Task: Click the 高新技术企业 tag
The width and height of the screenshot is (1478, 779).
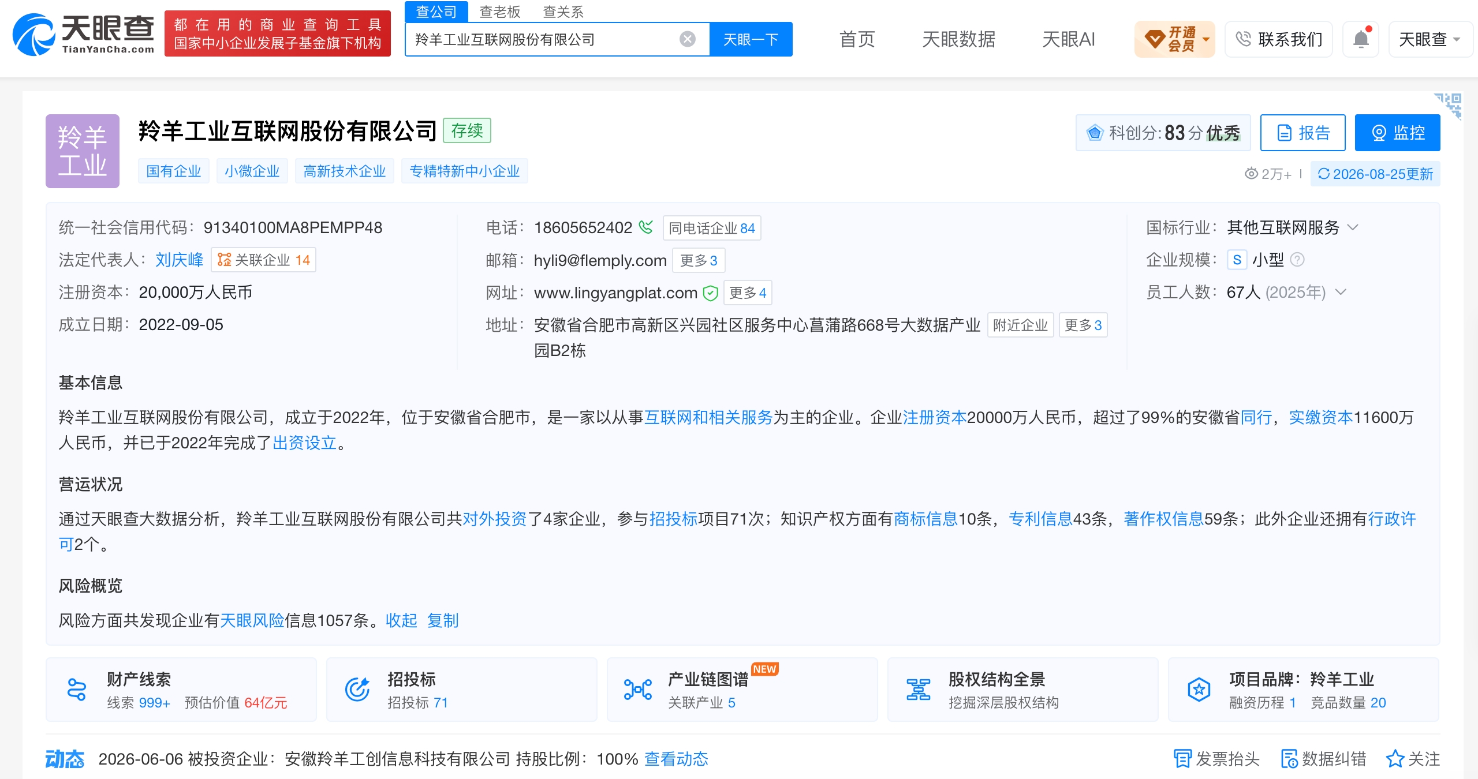Action: [x=345, y=171]
